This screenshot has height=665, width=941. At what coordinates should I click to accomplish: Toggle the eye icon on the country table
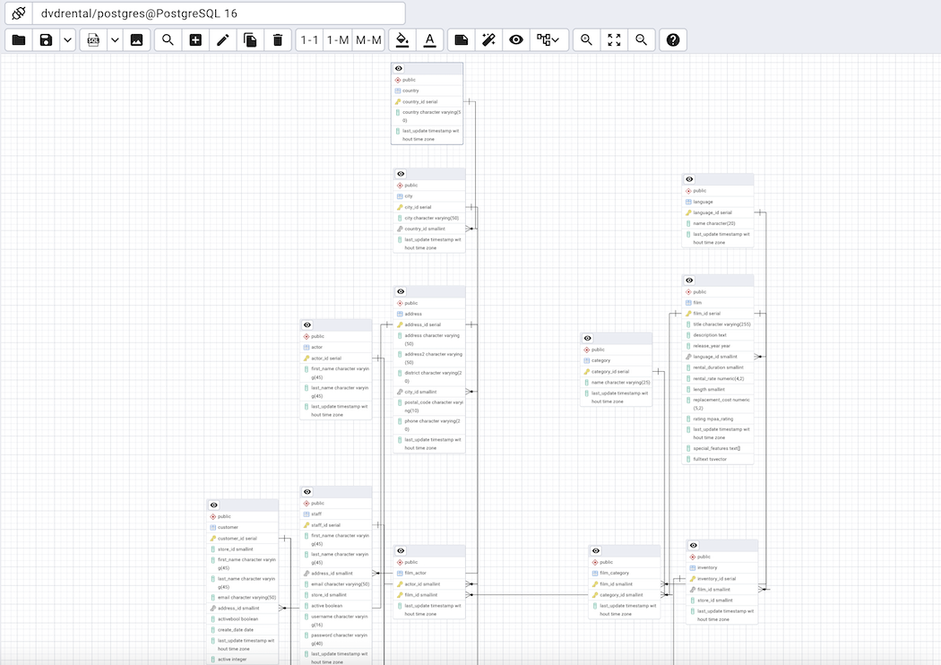398,68
